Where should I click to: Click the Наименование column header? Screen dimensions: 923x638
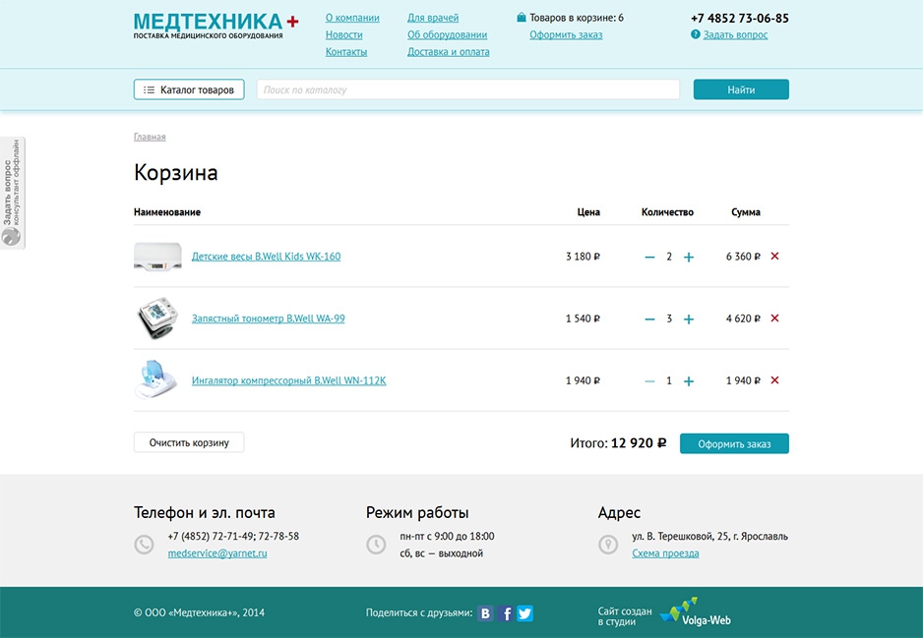coord(167,212)
